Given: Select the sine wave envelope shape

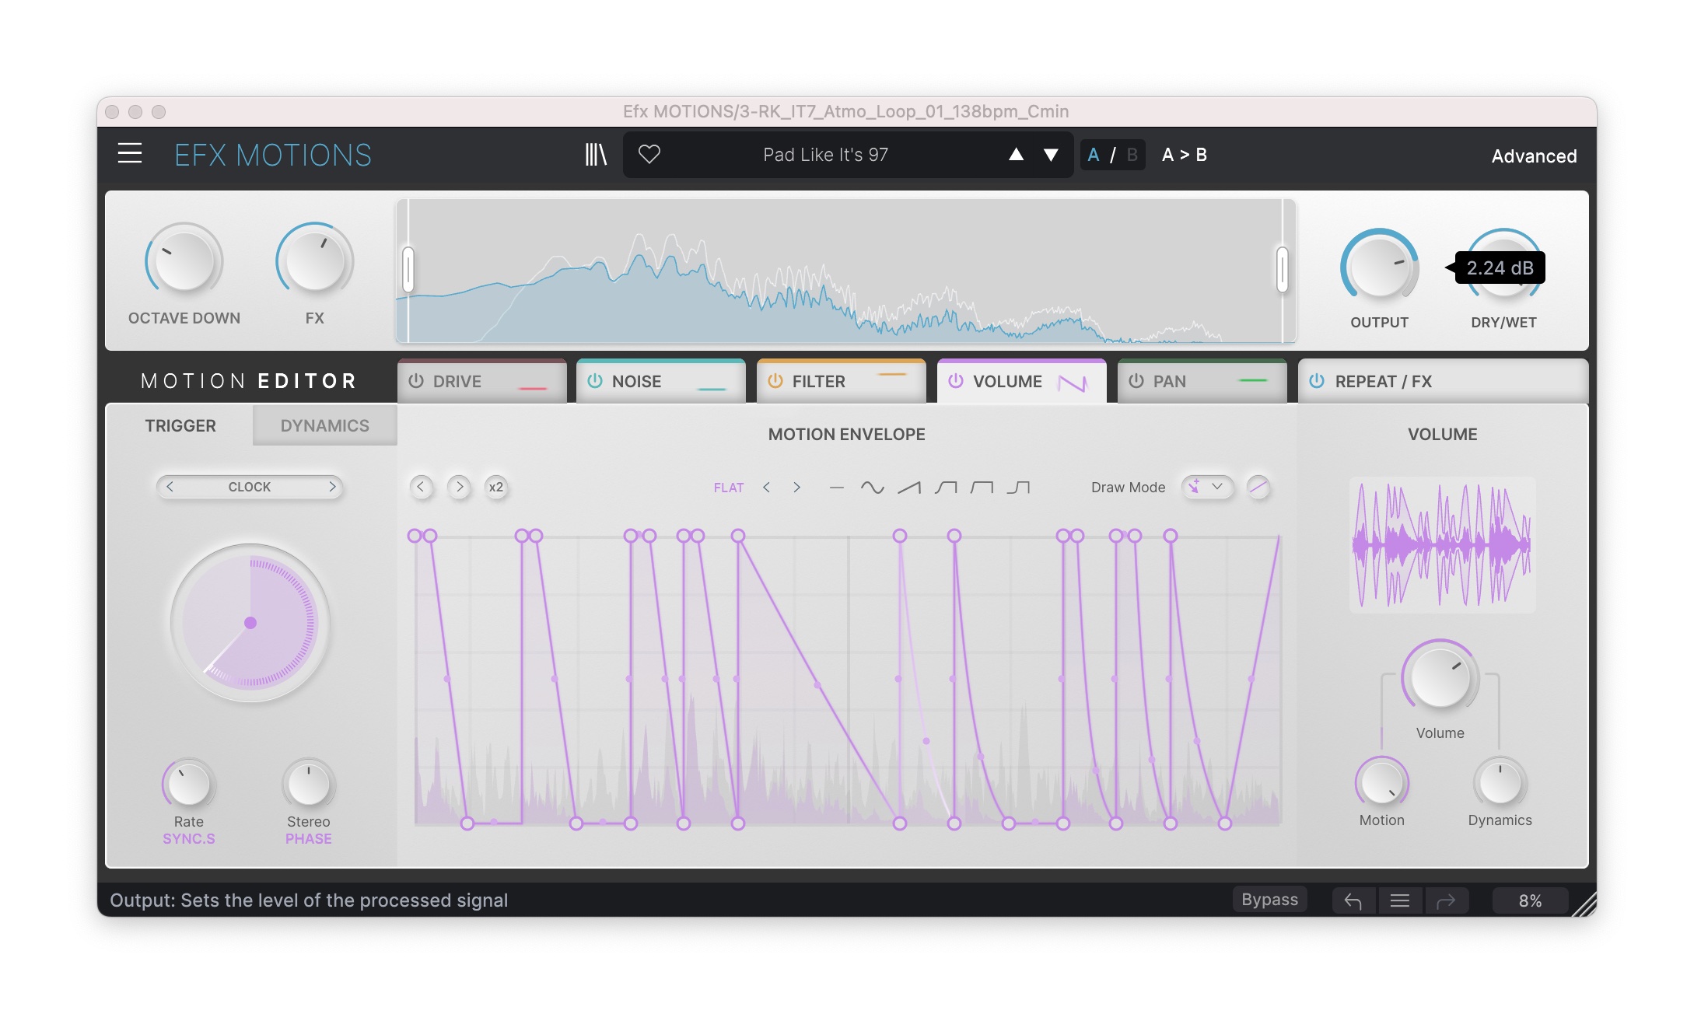Looking at the screenshot, I should point(873,488).
